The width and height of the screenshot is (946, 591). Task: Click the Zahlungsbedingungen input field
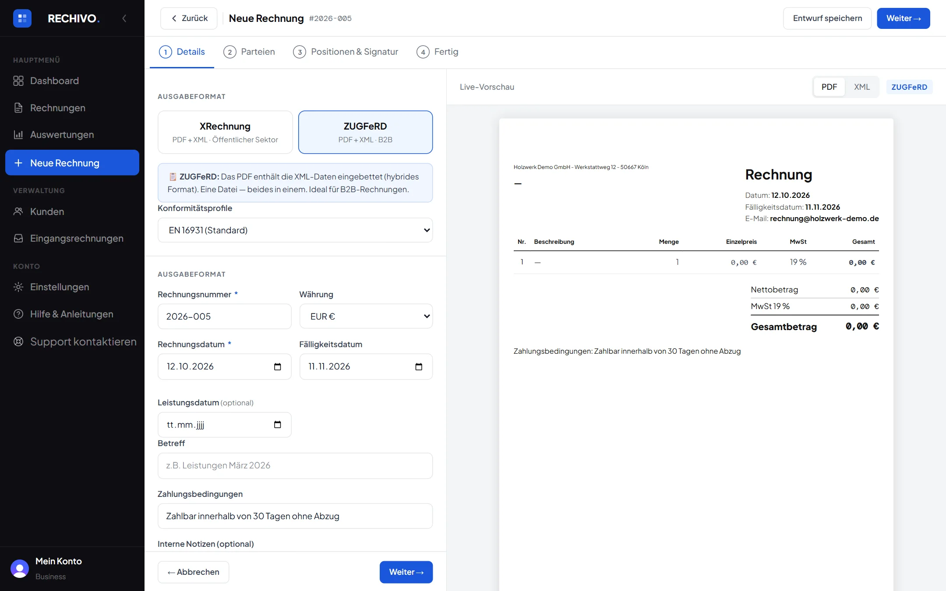295,516
